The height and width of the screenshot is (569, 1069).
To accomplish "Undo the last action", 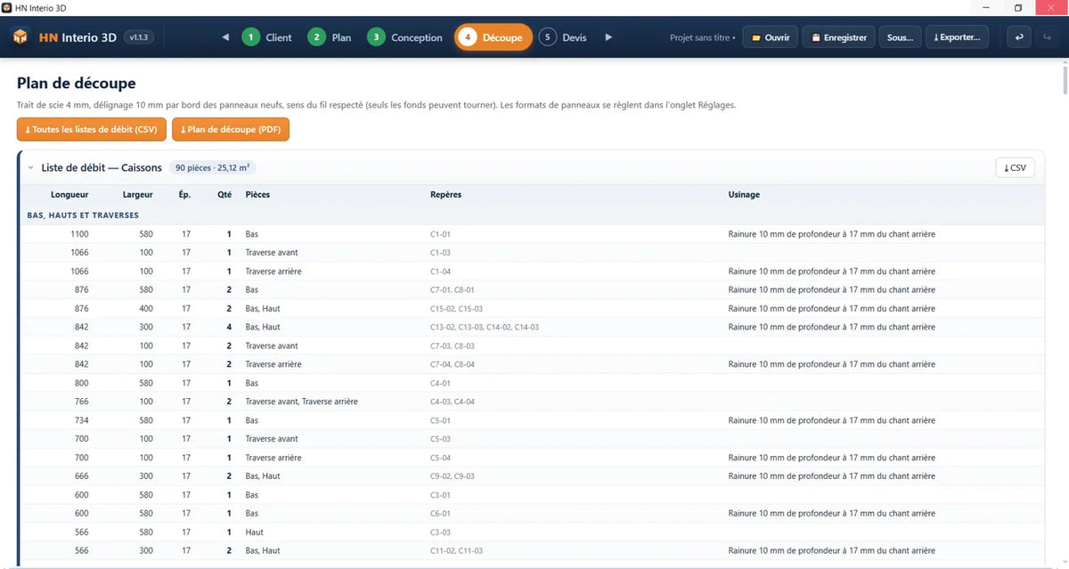I will (x=1019, y=37).
